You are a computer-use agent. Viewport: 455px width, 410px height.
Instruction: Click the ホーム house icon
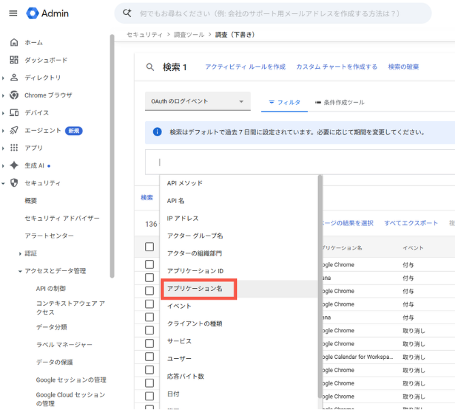14,42
